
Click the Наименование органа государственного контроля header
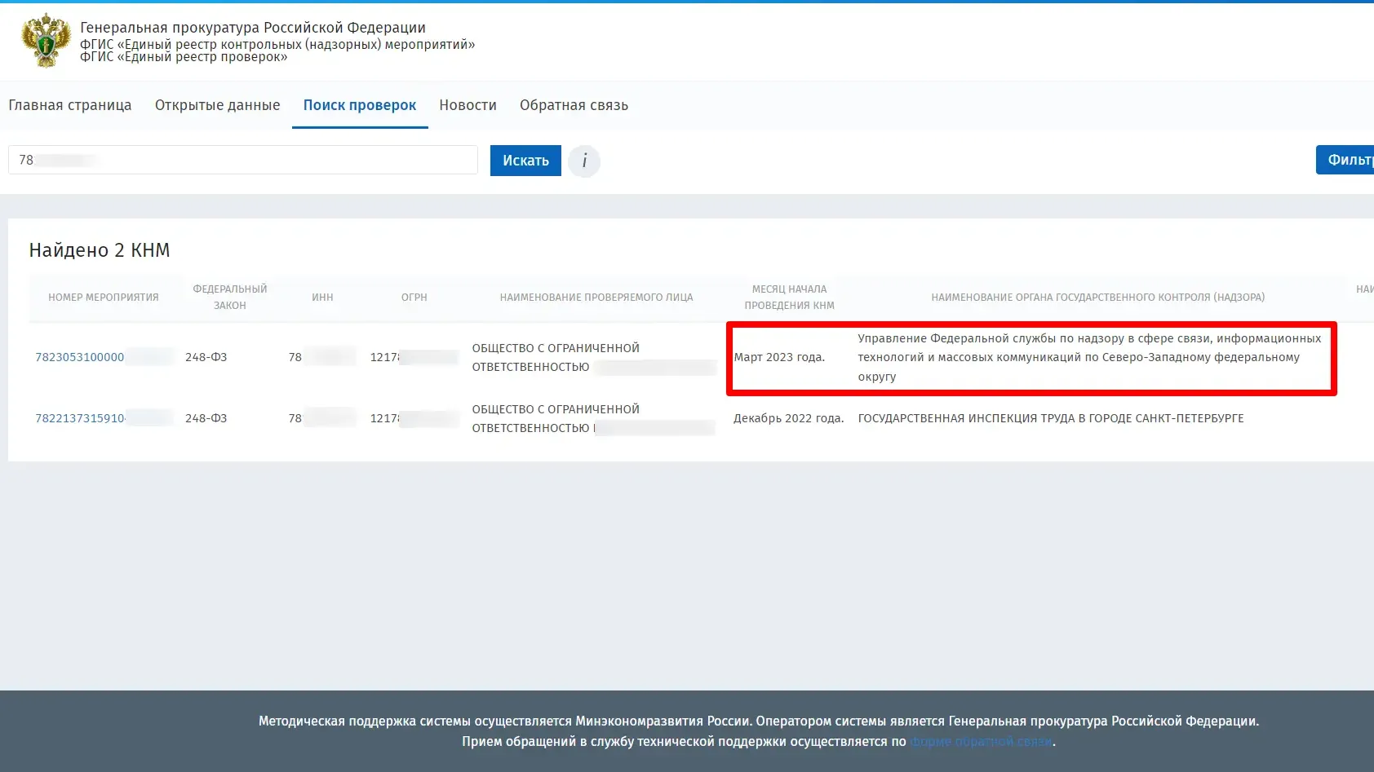pos(1098,298)
